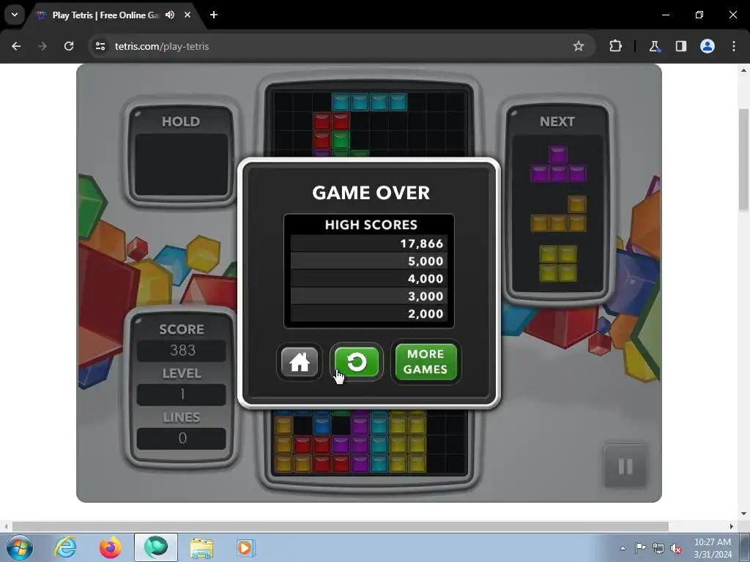Open the clock showing 10:27 AM
750x562 pixels.
[713, 548]
